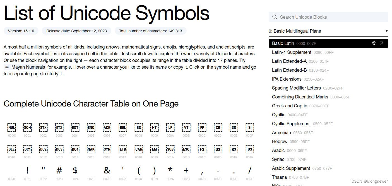Screen dimensions: 392x186
Task: Select the EOT control character cell
Action: coord(75,127)
